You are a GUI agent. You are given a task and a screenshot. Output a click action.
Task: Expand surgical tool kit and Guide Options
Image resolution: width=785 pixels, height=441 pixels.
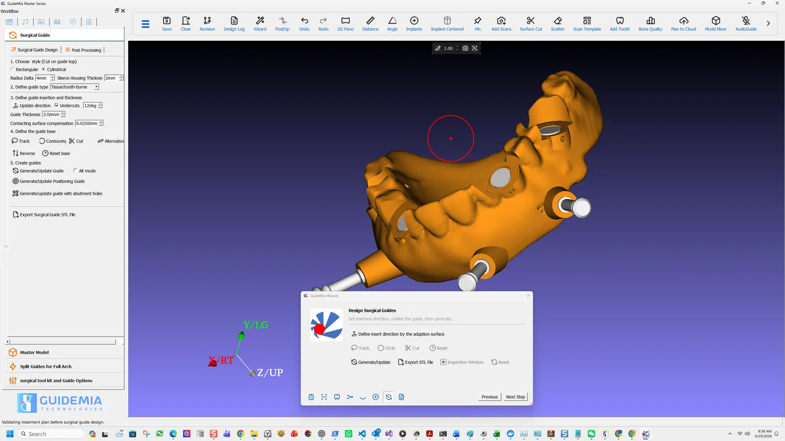pyautogui.click(x=65, y=381)
